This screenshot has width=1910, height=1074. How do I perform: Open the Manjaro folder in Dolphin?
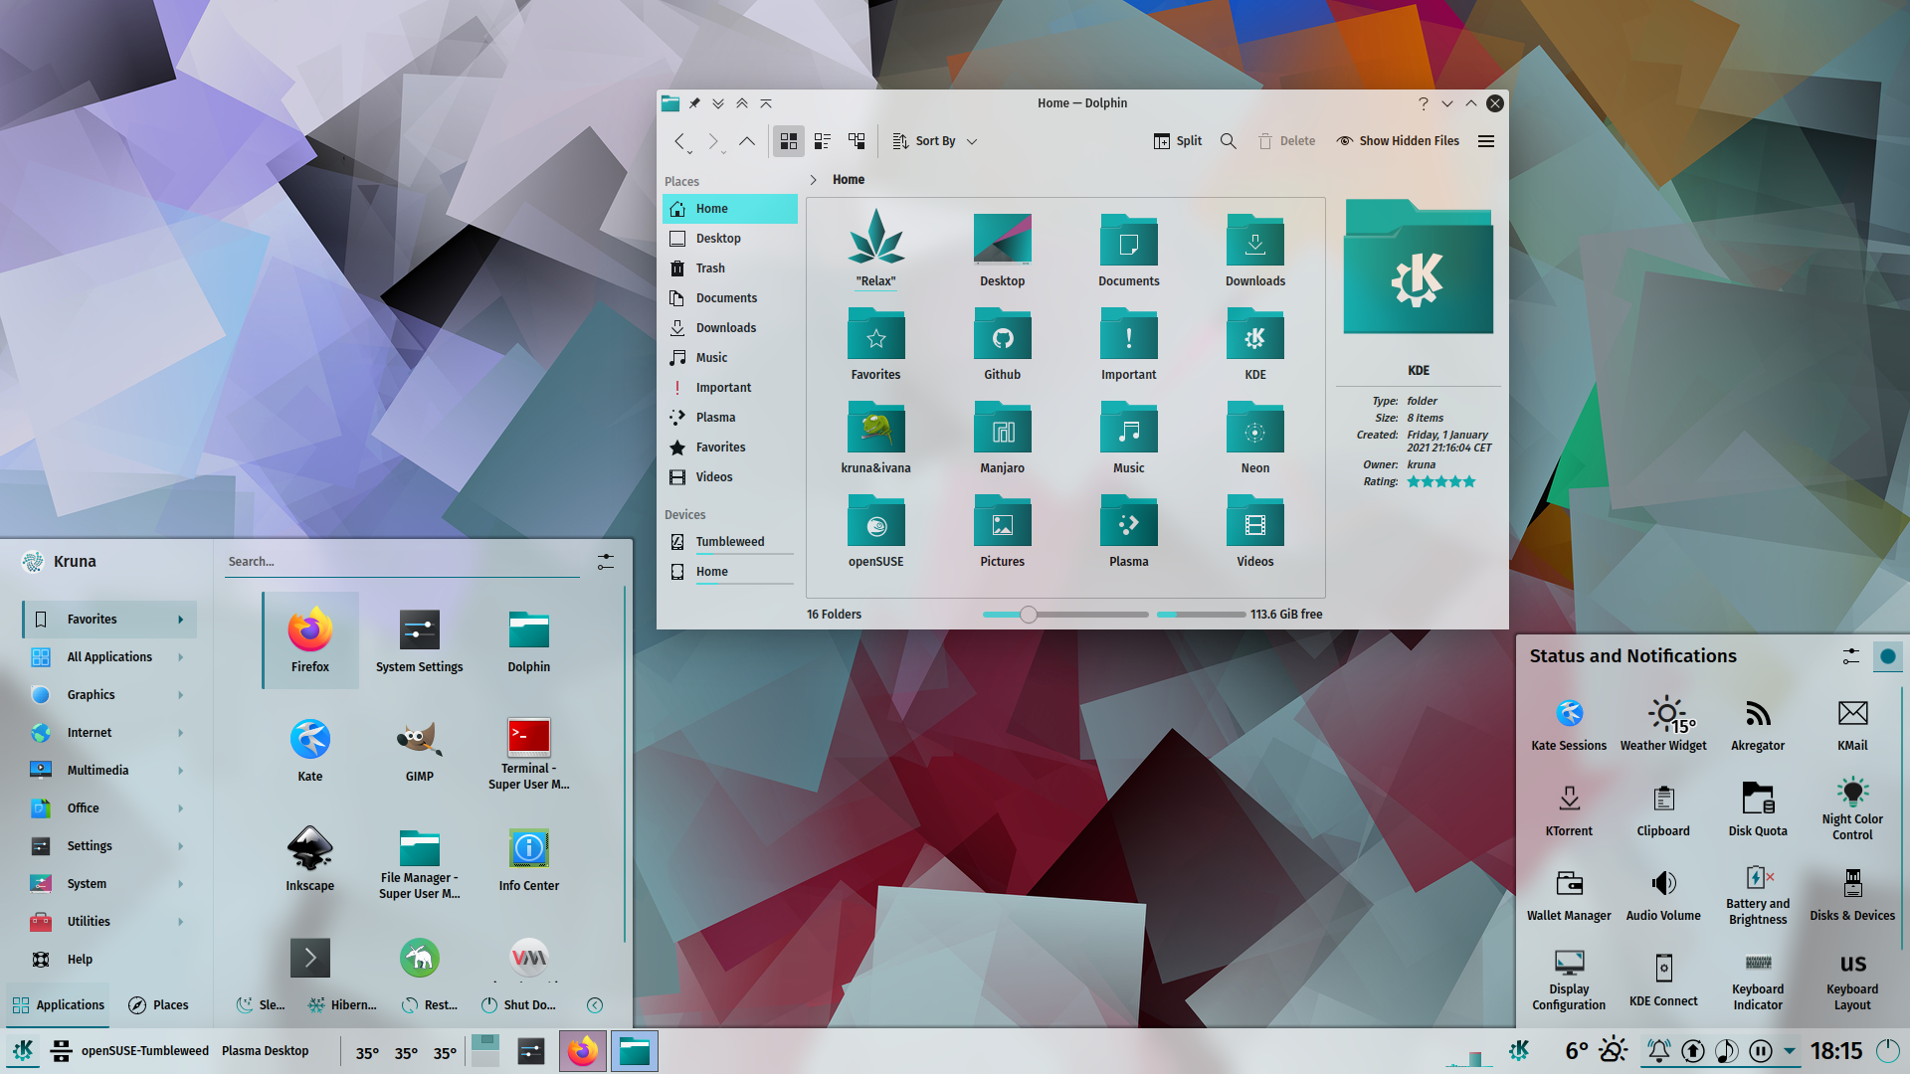pyautogui.click(x=1002, y=438)
